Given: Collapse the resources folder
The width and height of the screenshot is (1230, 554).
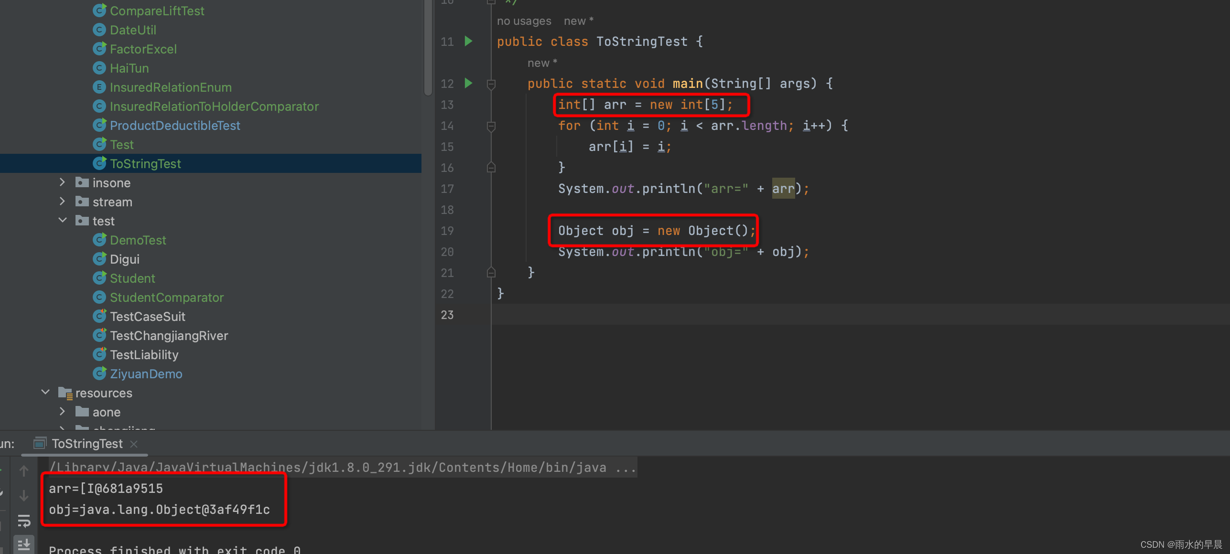Looking at the screenshot, I should pyautogui.click(x=45, y=392).
